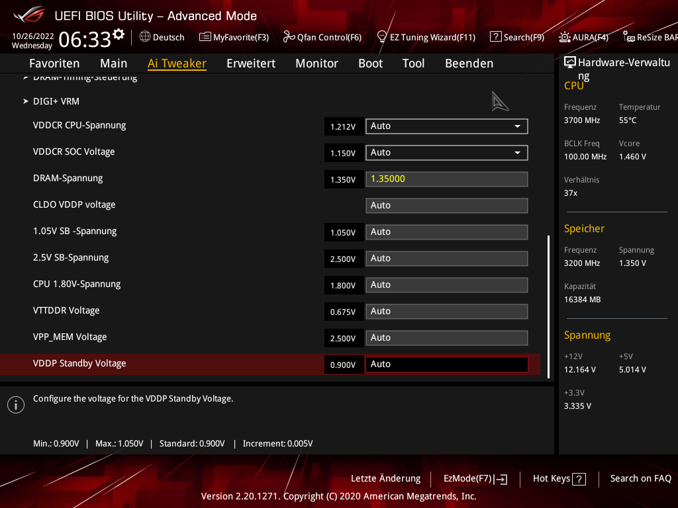Open the Beenden tab
Screen dimensions: 678x508
pyautogui.click(x=469, y=63)
